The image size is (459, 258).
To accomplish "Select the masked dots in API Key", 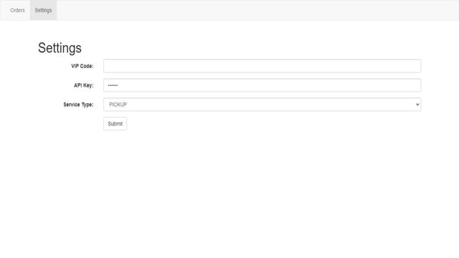I will tap(113, 85).
